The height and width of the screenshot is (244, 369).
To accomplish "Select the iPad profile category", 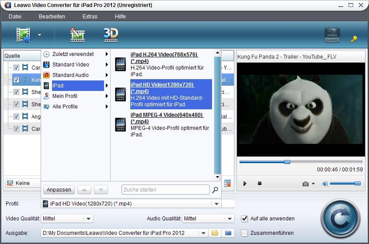I will click(76, 85).
